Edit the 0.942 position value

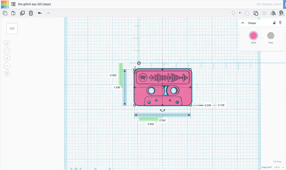point(151,124)
